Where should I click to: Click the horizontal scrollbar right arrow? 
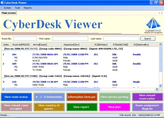tap(157, 89)
